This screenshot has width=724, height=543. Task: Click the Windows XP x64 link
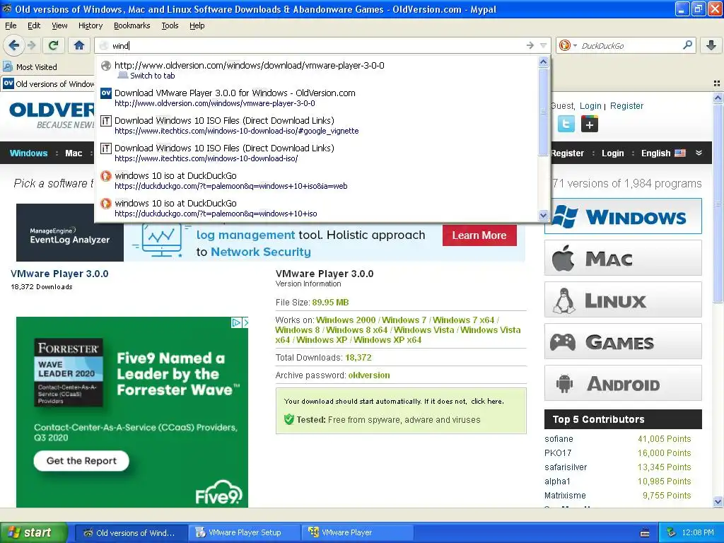(387, 340)
